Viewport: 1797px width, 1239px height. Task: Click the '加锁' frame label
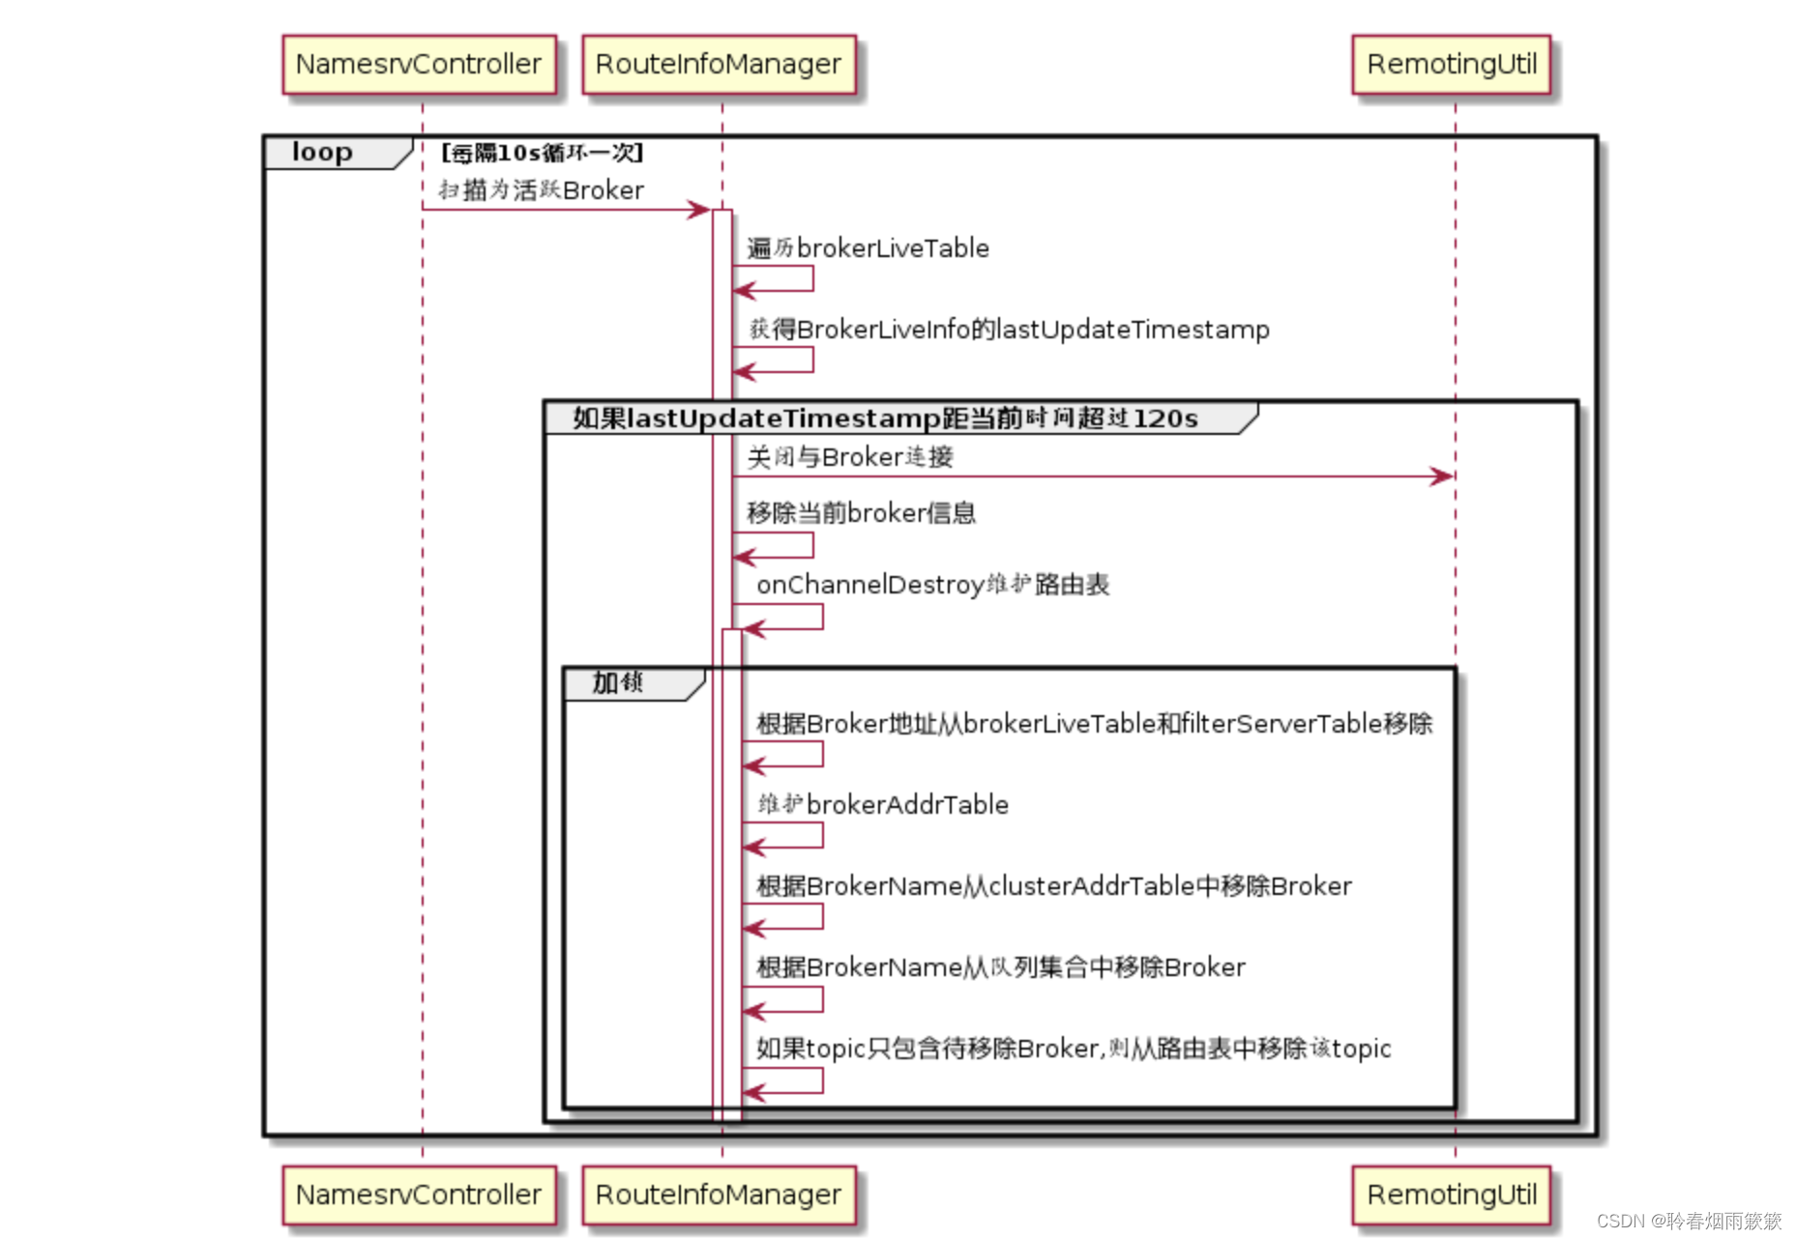[x=633, y=683]
